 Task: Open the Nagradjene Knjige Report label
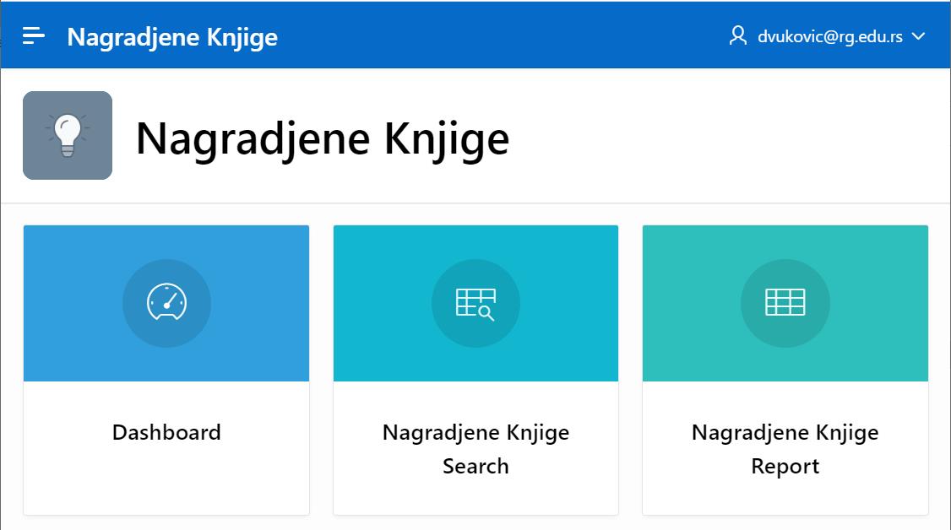[785, 432]
